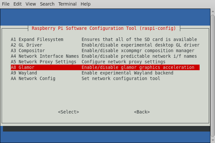This screenshot has height=143, width=215.
Task: Click the <Select> button
Action: point(68,112)
